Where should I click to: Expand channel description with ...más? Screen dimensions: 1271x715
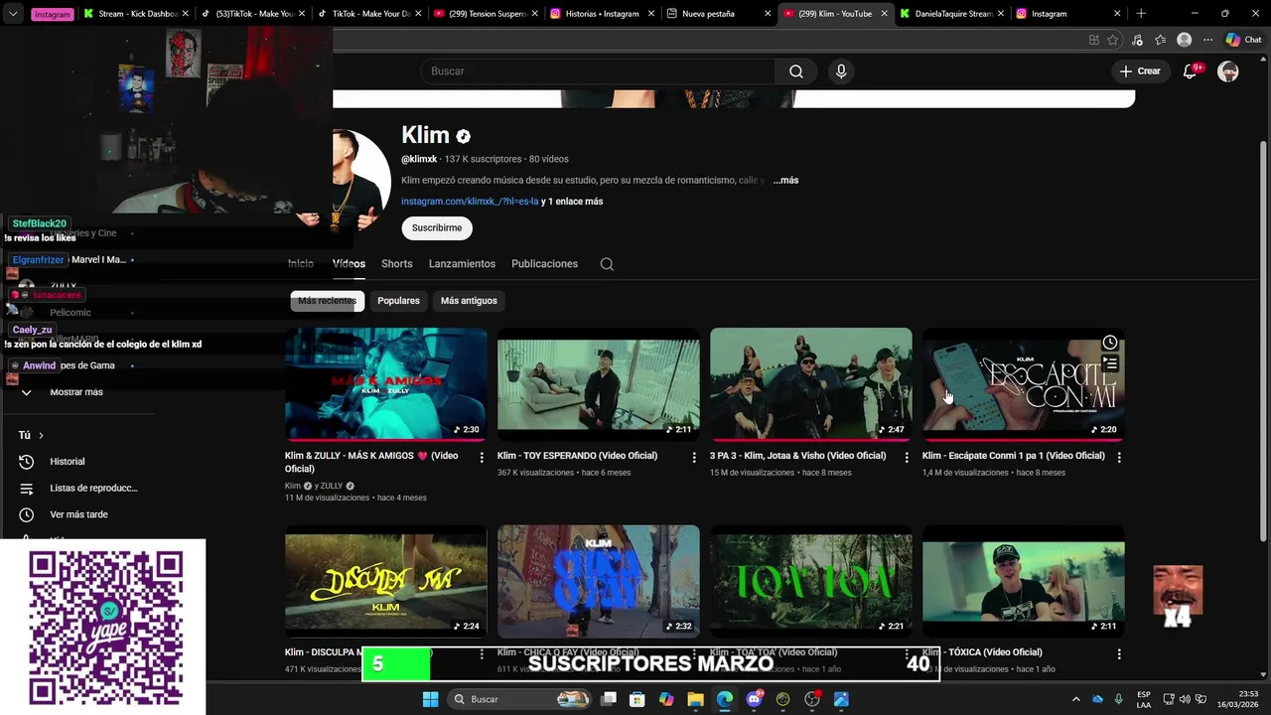pyautogui.click(x=785, y=181)
